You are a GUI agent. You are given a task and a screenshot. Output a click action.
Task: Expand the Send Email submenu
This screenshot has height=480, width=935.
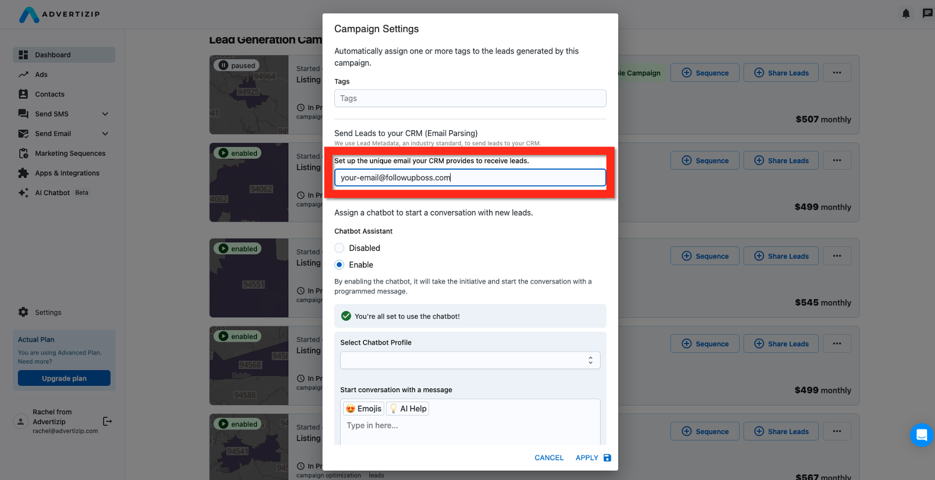[x=105, y=134]
